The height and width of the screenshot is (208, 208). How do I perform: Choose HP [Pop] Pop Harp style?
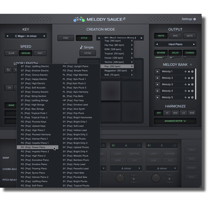coord(80,100)
